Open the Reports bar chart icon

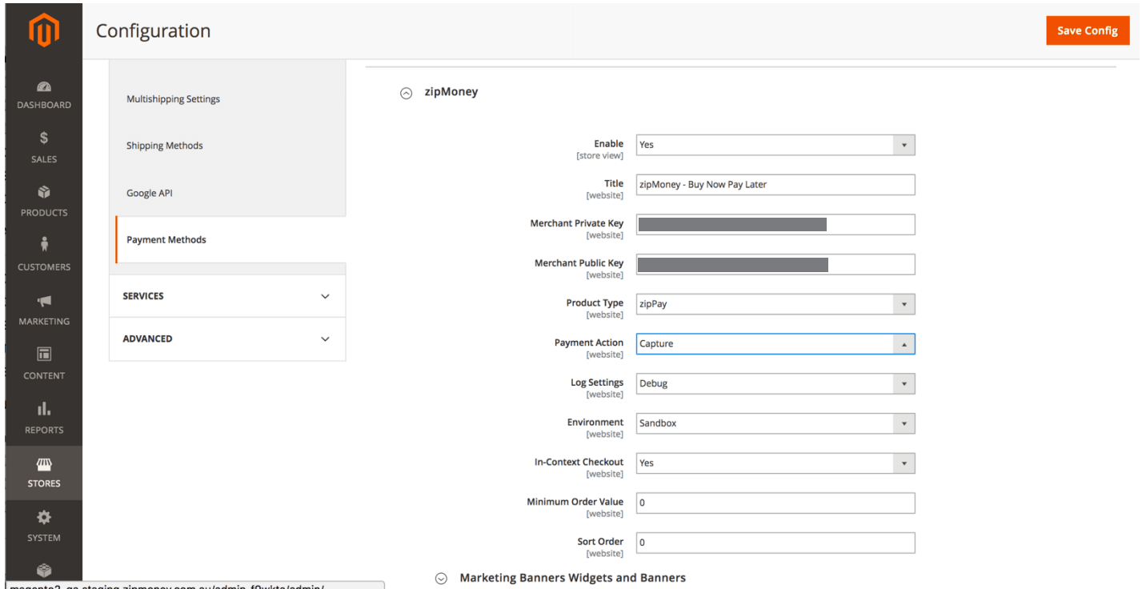pos(44,409)
